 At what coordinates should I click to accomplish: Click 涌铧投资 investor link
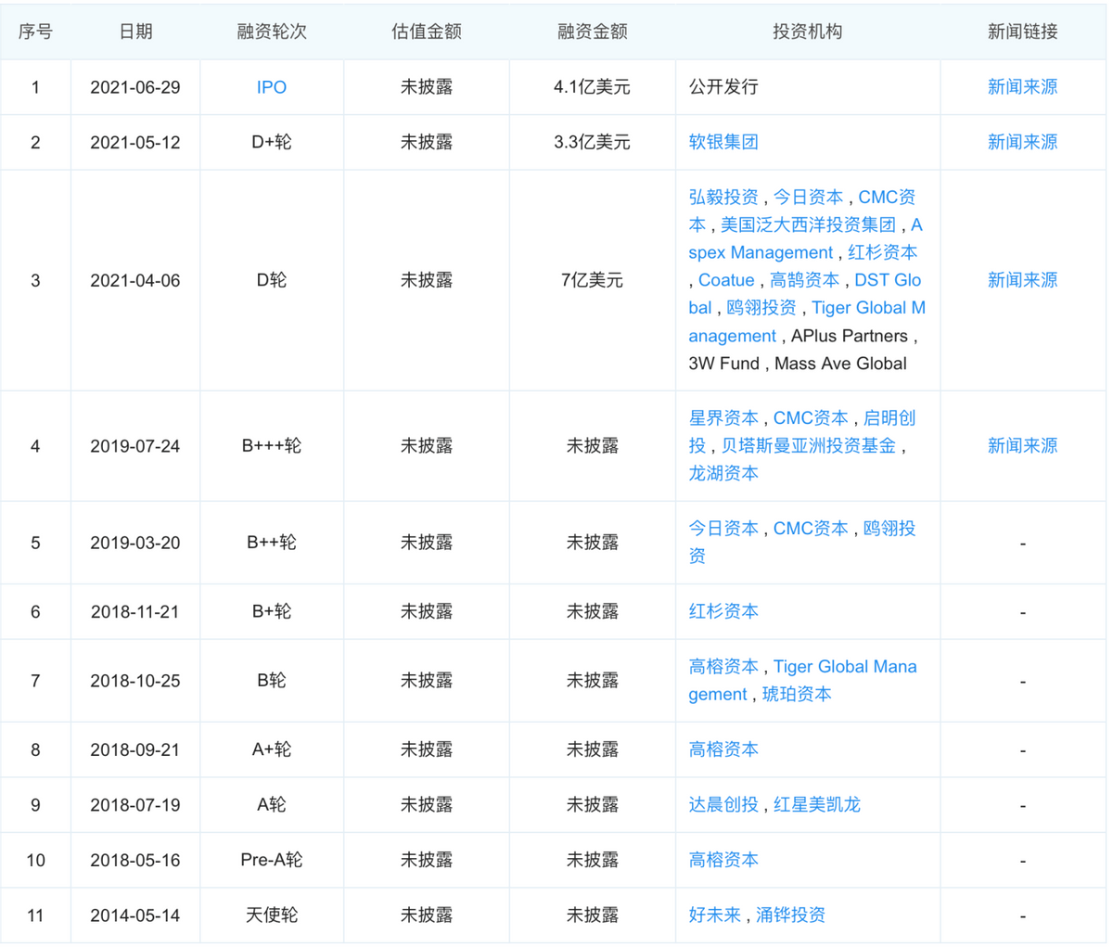(x=790, y=915)
